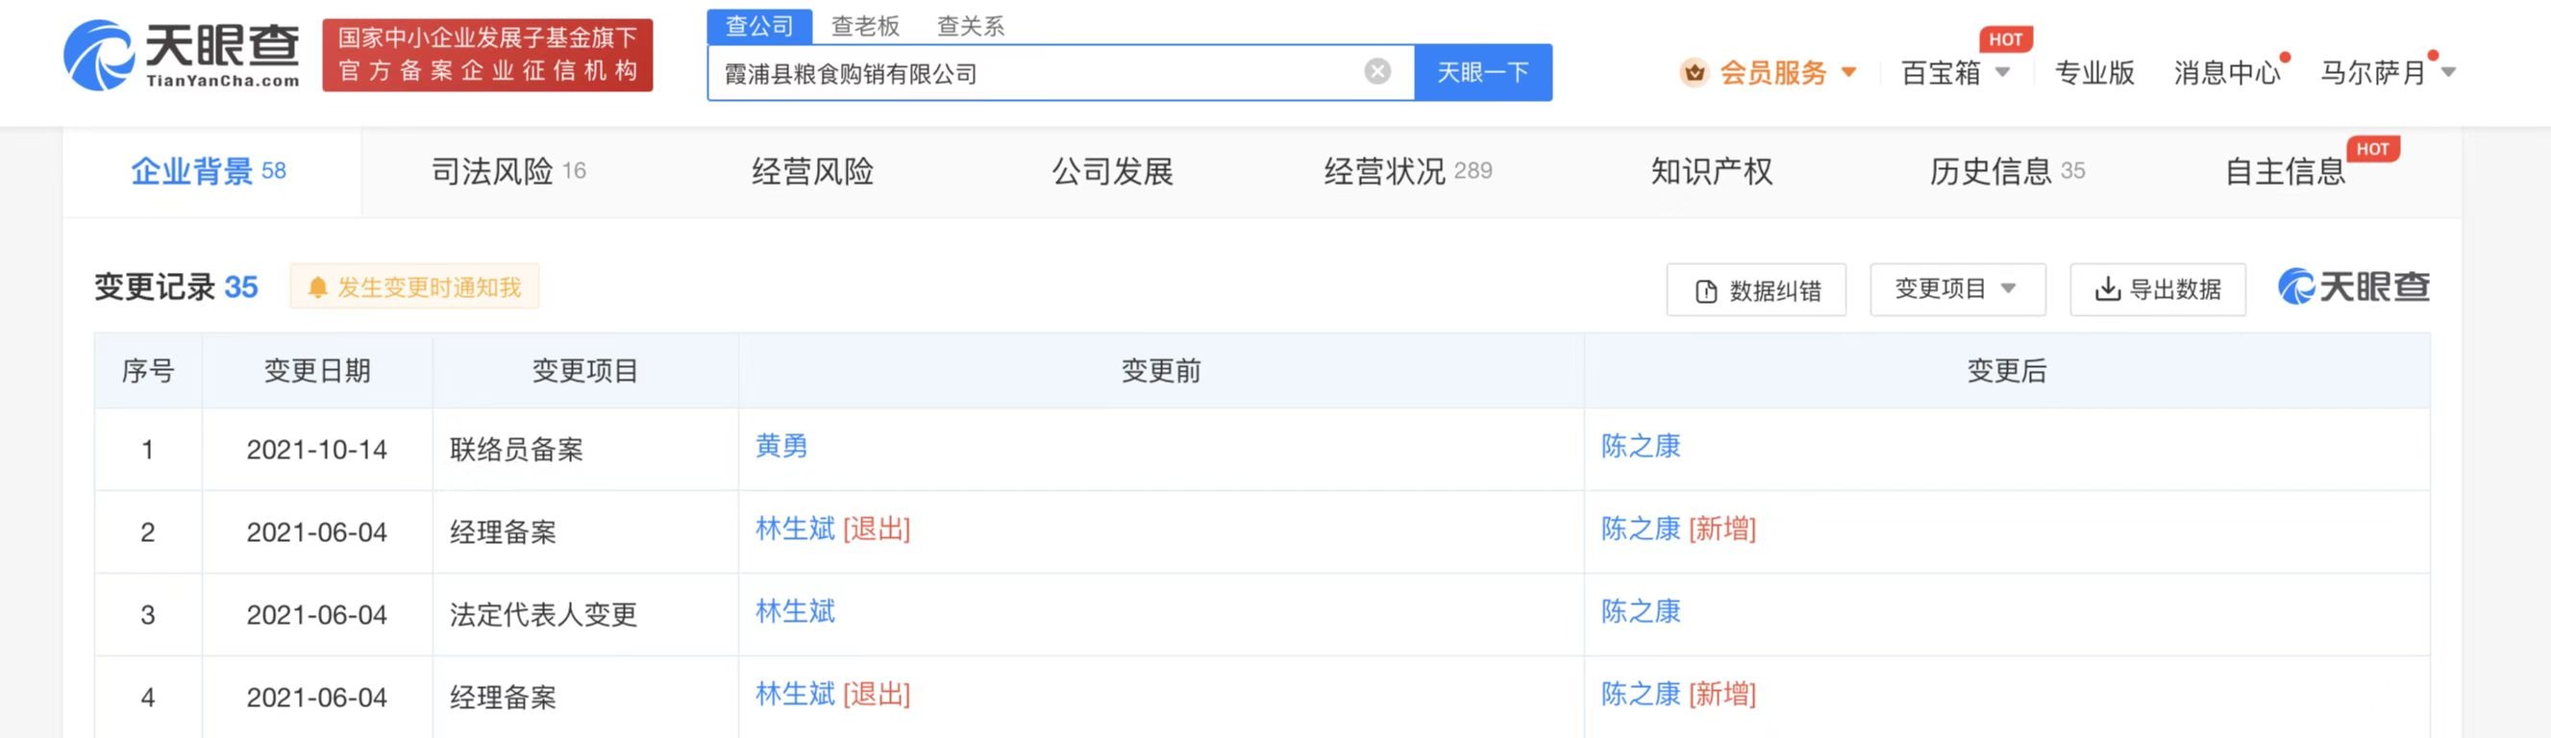
Task: Switch to the 查关系 search tab
Action: click(x=971, y=26)
